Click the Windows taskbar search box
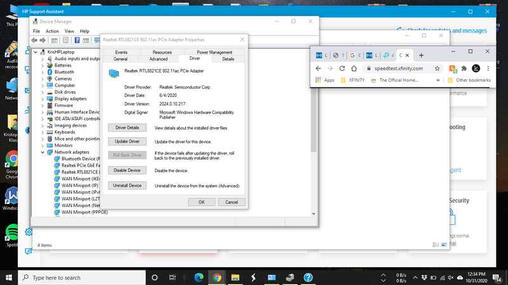Screen dimensions: 508x285 [82, 277]
